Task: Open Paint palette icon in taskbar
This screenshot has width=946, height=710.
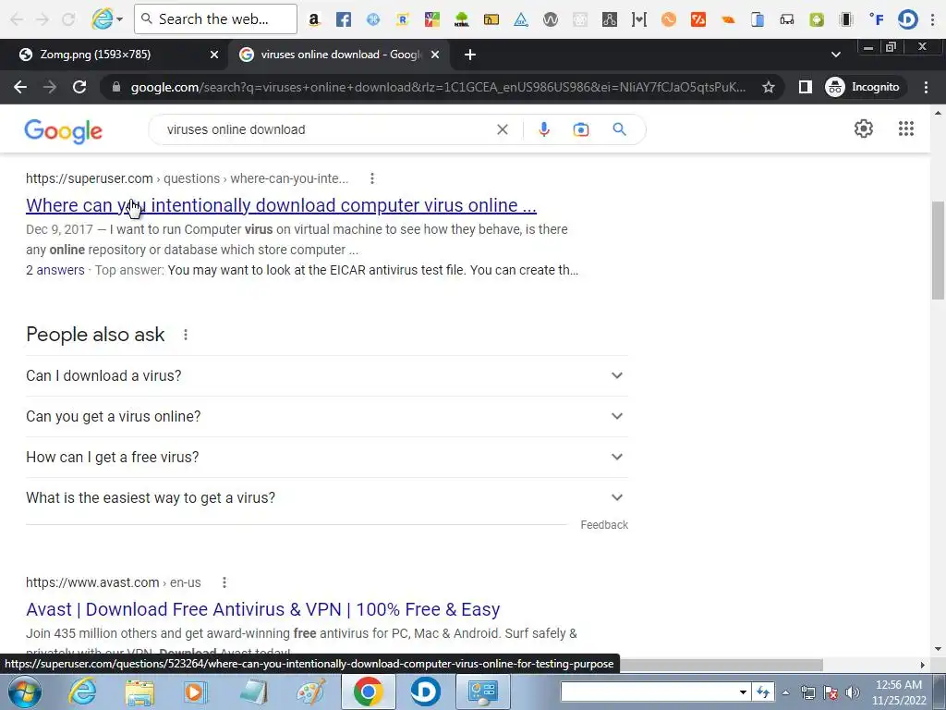Action: [x=310, y=692]
